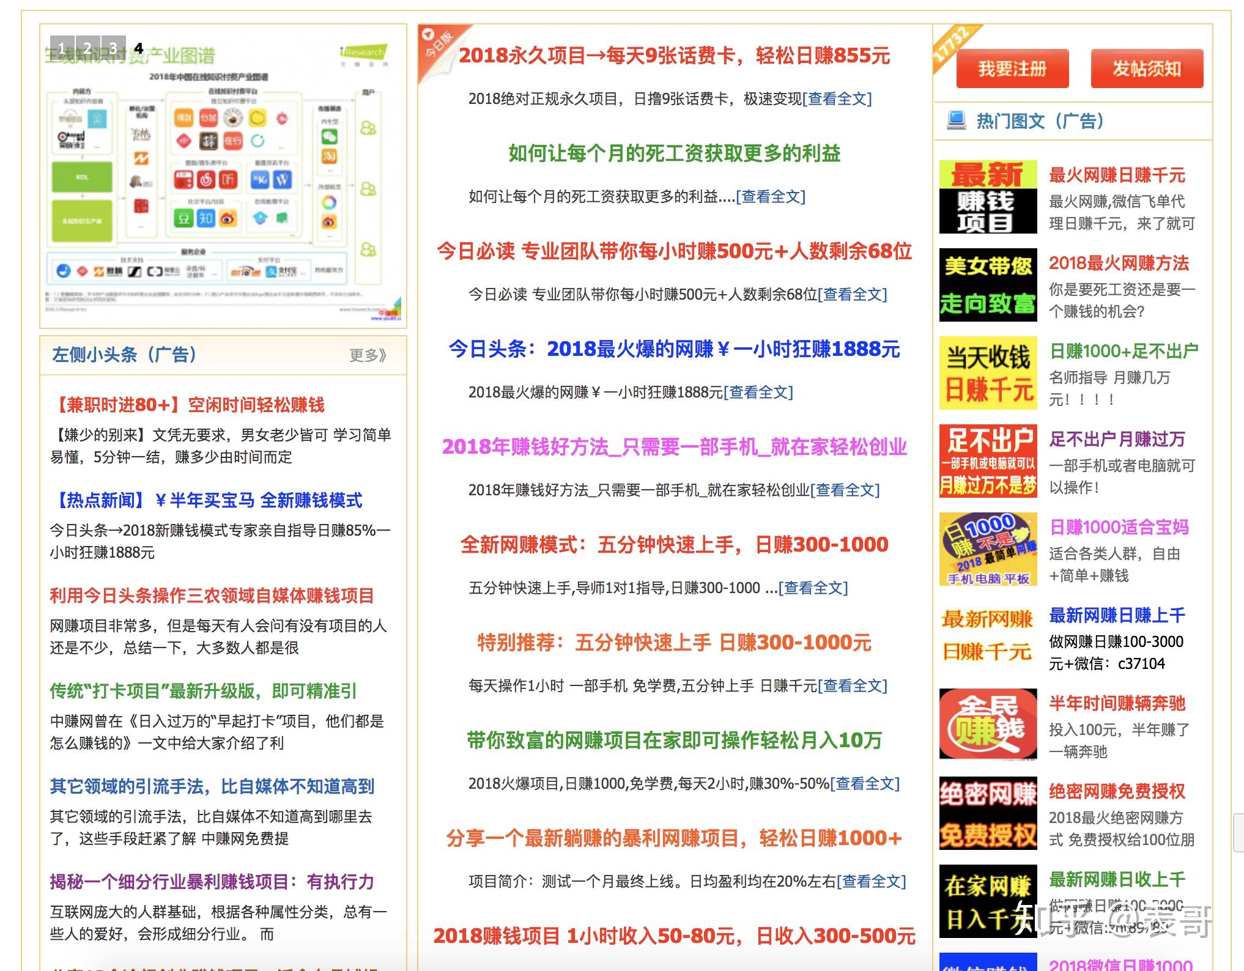Open headline 今日头条 一小时狂赚1888元
Image resolution: width=1244 pixels, height=971 pixels.
coord(674,349)
